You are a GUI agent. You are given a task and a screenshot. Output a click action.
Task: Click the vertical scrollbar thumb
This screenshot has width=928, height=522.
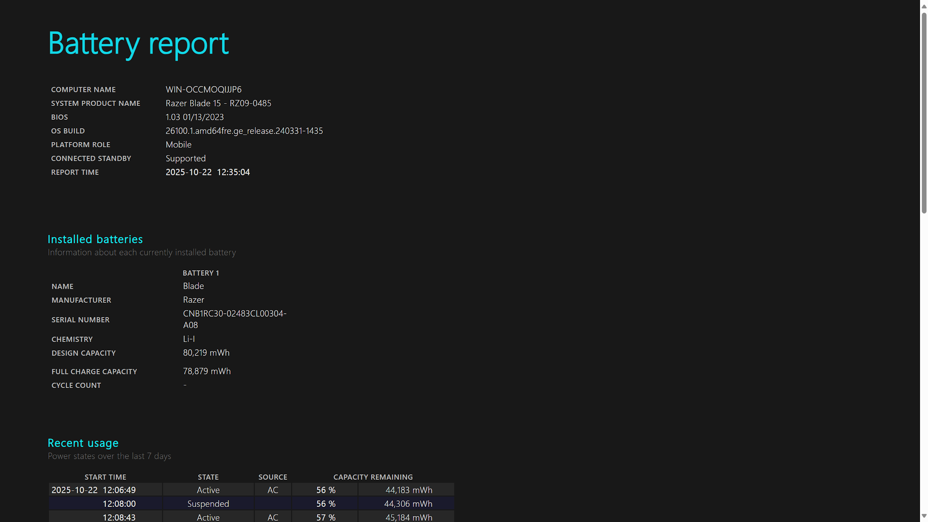point(924,113)
